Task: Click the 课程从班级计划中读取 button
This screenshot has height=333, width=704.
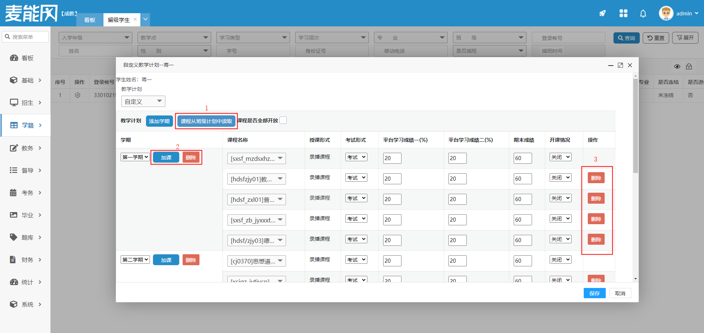Action: coord(206,121)
